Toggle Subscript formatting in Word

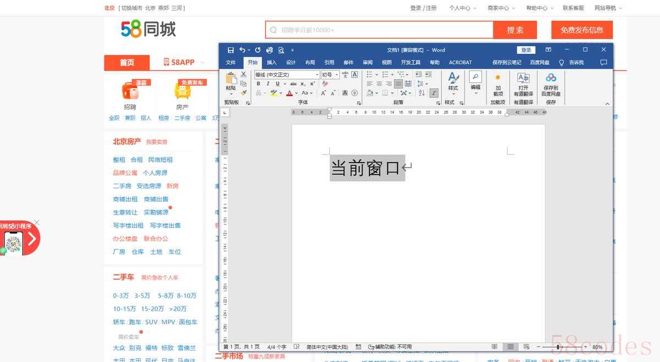click(x=303, y=83)
